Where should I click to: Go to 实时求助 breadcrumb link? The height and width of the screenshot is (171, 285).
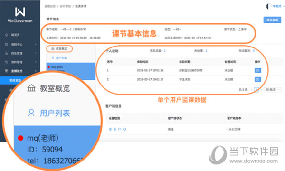(65, 6)
